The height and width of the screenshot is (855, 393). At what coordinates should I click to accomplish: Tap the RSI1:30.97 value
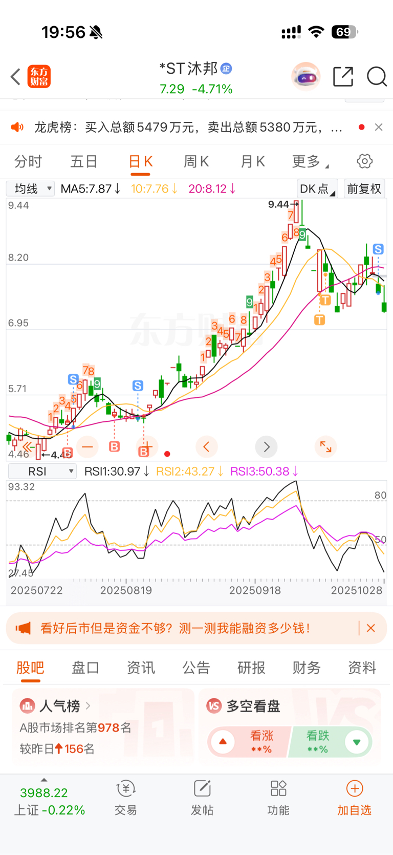[x=117, y=471]
